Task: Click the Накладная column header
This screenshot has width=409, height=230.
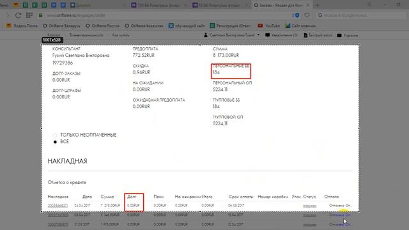Action: [58, 197]
